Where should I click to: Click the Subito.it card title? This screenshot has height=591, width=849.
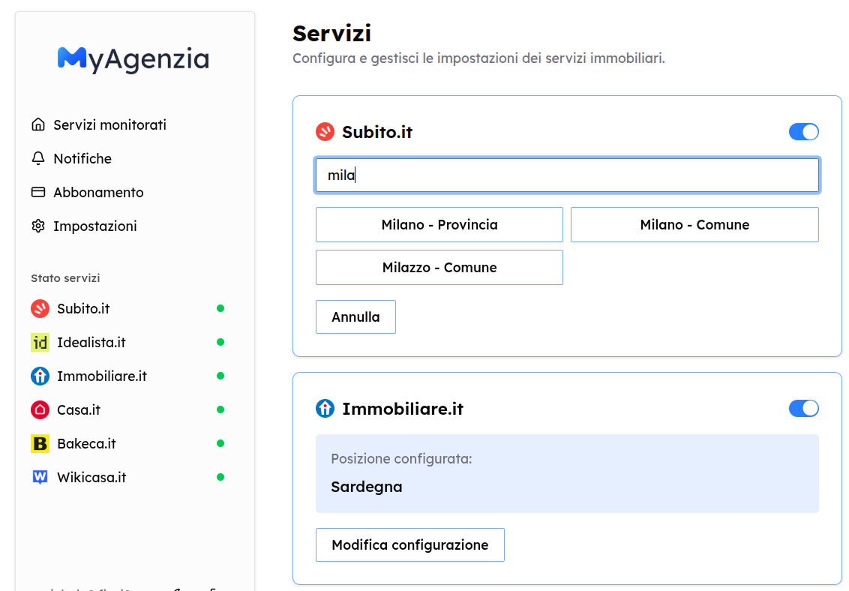click(377, 131)
